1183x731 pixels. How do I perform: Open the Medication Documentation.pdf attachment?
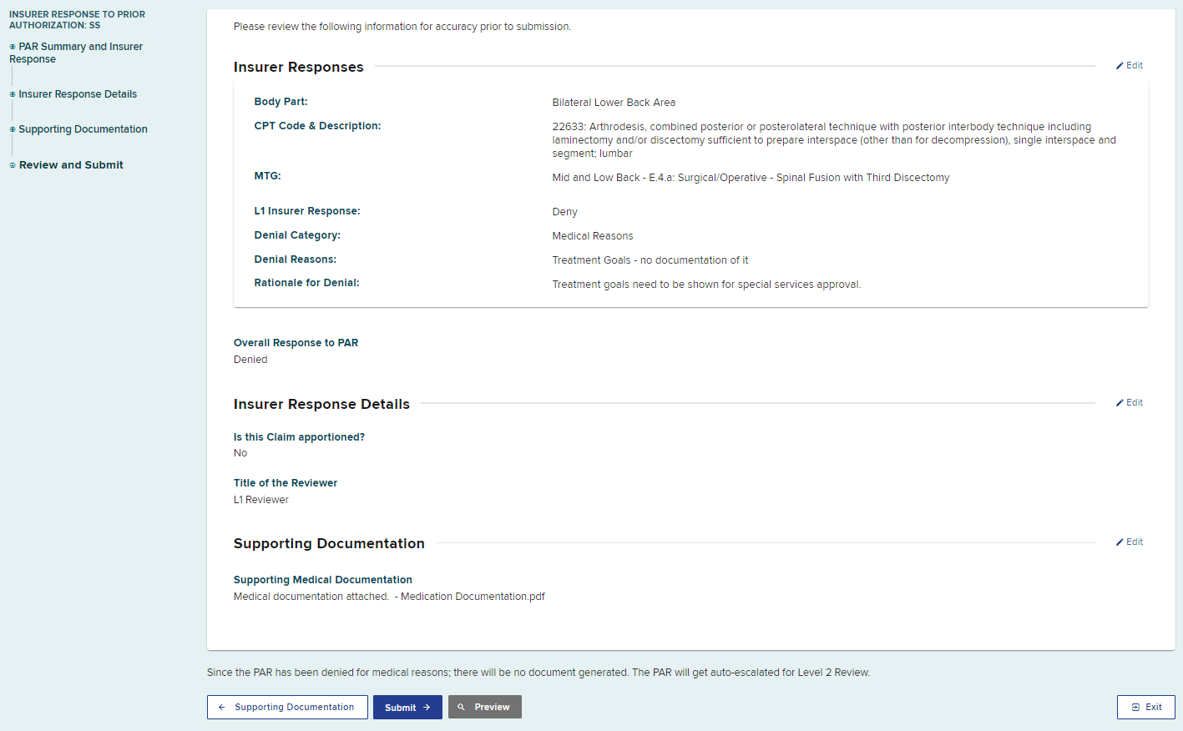[473, 597]
